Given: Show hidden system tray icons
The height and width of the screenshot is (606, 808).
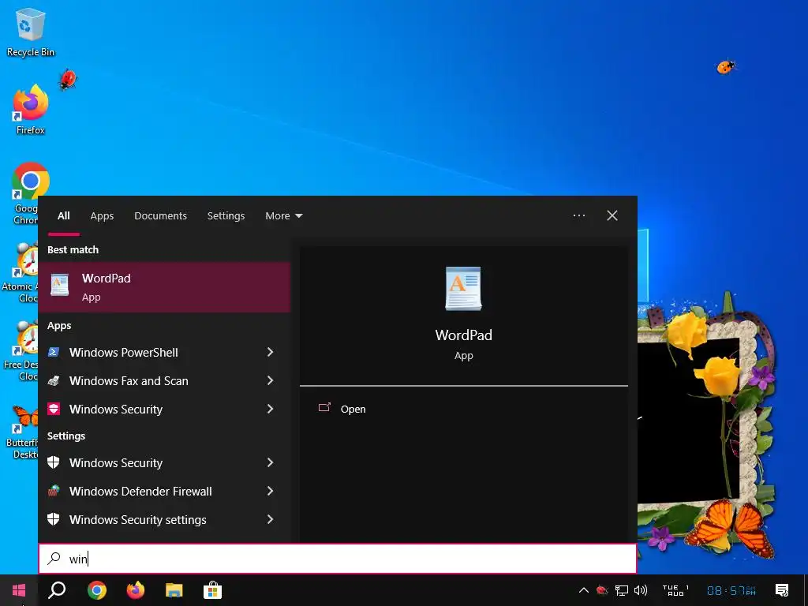Looking at the screenshot, I should point(583,590).
